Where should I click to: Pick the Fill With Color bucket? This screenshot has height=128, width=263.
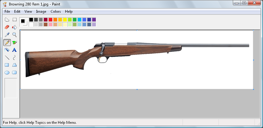click(x=15, y=27)
